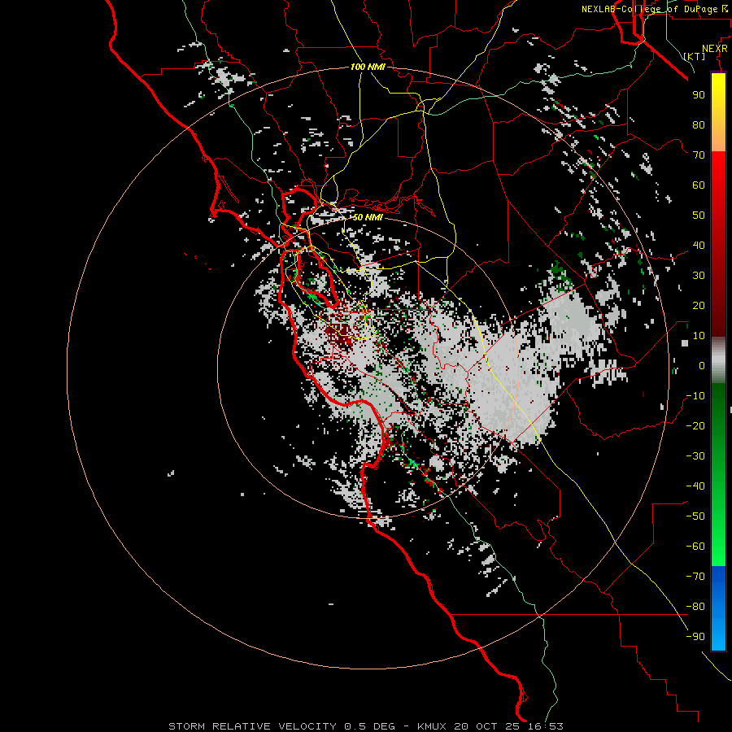Viewport: 732px width, 732px height.
Task: Click the 40 value on velocity scale
Action: coord(699,245)
